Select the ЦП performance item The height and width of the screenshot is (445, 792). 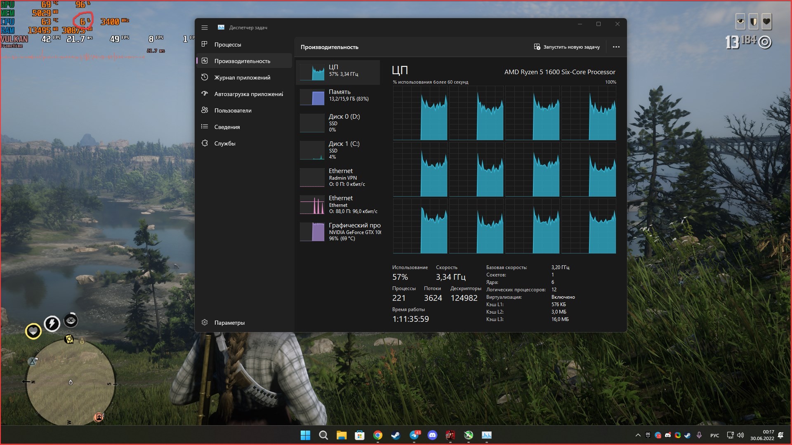(338, 73)
